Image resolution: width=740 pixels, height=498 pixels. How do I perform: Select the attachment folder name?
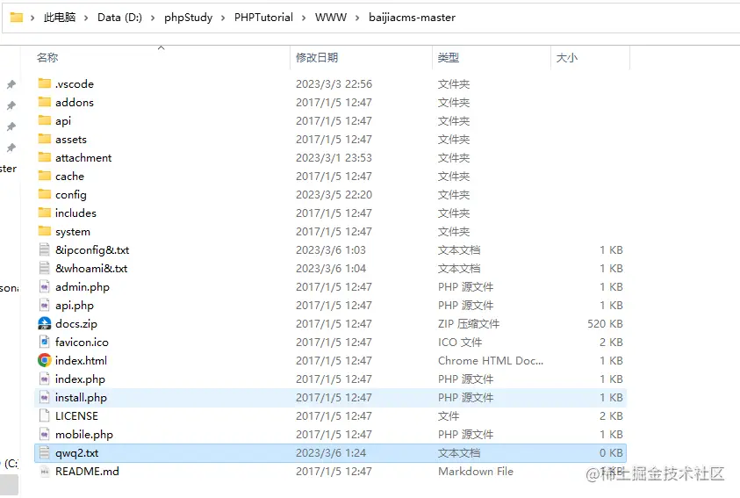(x=83, y=158)
